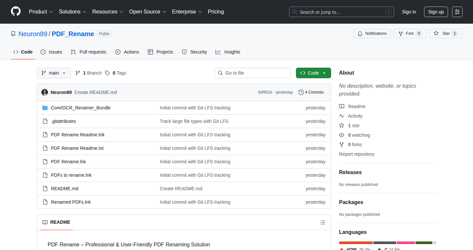Open README outline list icon
The width and height of the screenshot is (473, 250).
point(323,222)
